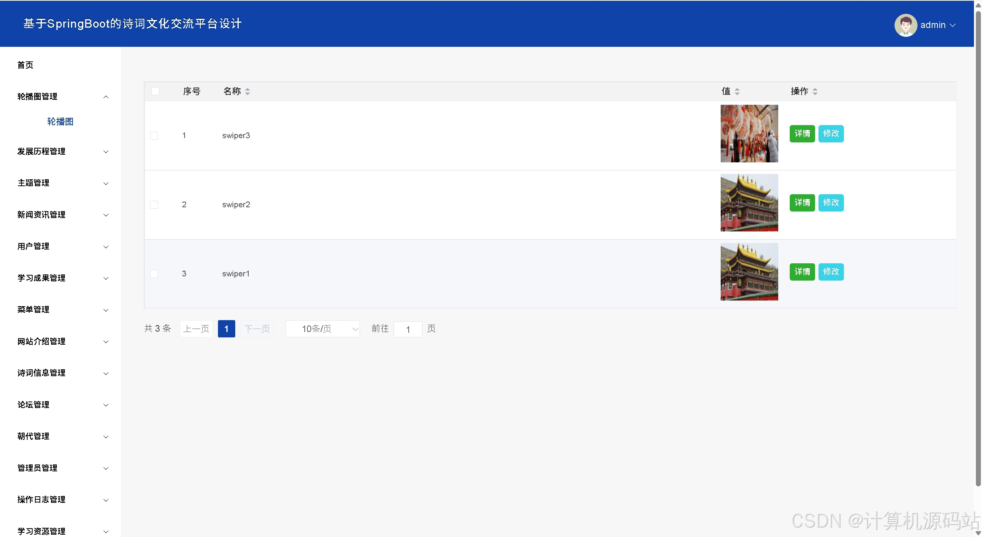Click the 序号 column header

191,91
